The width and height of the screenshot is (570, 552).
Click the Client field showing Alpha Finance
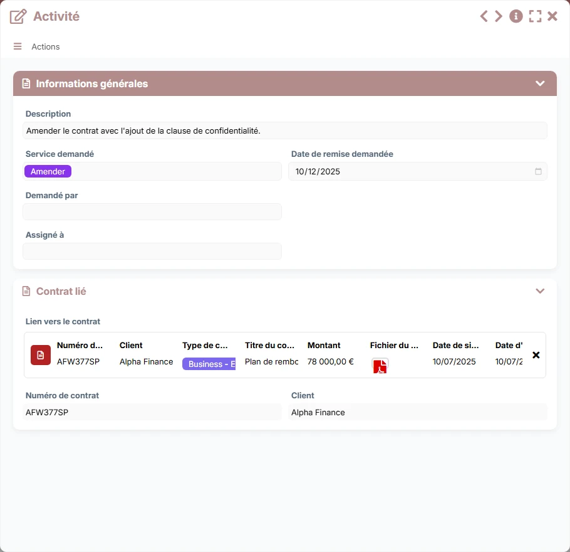click(417, 412)
